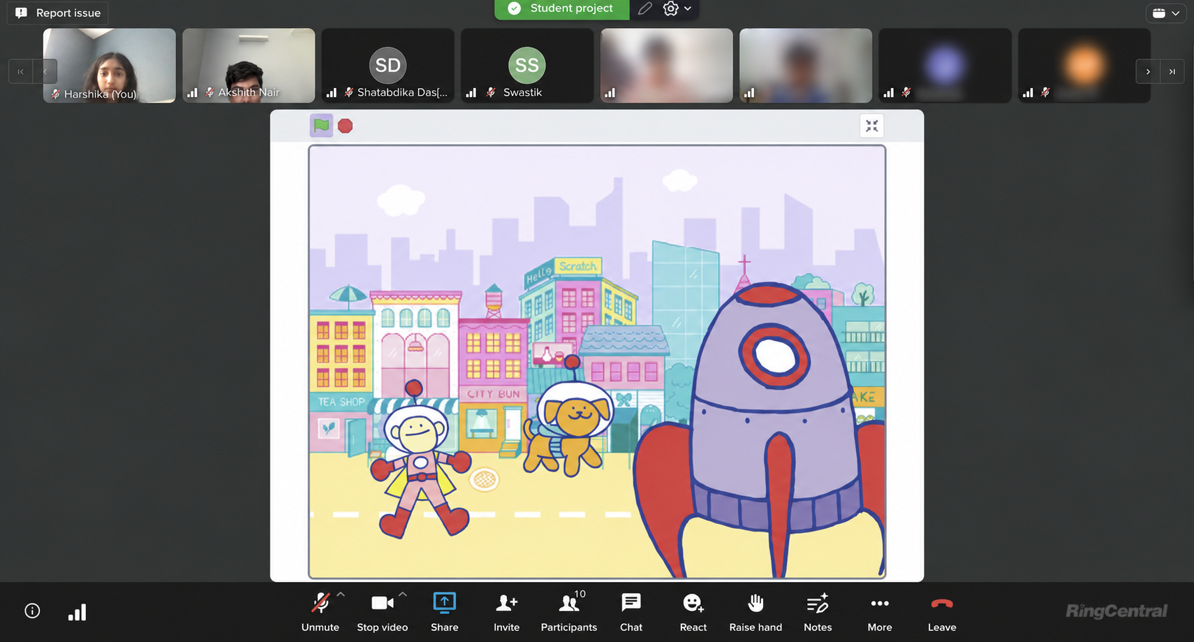
Task: Click the Report issue button
Action: pyautogui.click(x=57, y=13)
